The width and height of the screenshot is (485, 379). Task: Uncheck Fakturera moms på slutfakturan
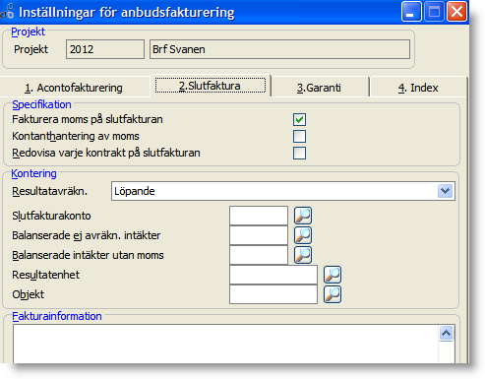[x=299, y=119]
